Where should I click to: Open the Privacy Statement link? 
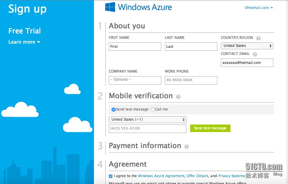coord(232,176)
